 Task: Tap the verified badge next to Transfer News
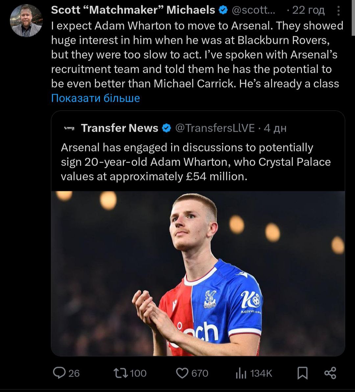point(167,128)
